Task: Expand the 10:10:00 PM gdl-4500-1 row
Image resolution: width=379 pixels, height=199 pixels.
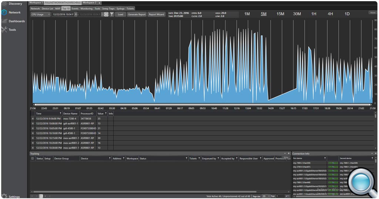Action: point(33,133)
